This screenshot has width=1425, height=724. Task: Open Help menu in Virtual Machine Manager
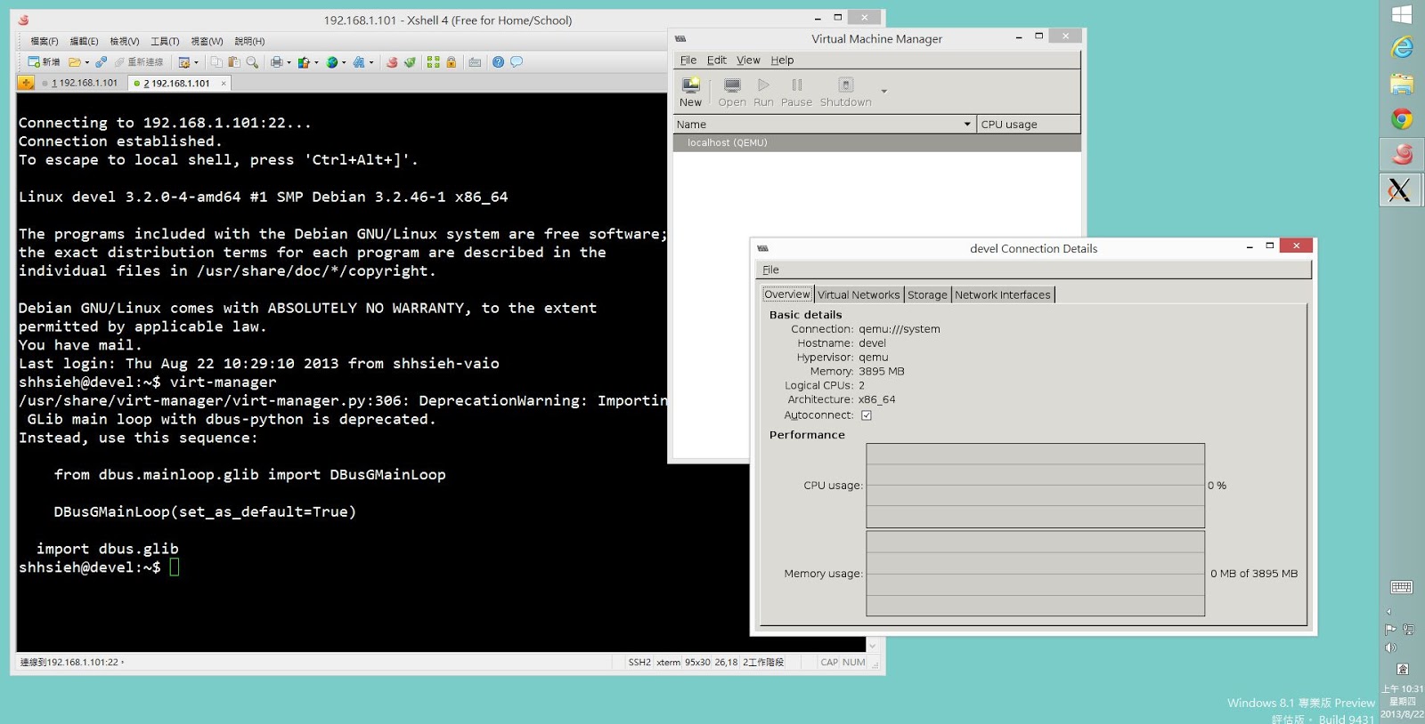click(782, 60)
